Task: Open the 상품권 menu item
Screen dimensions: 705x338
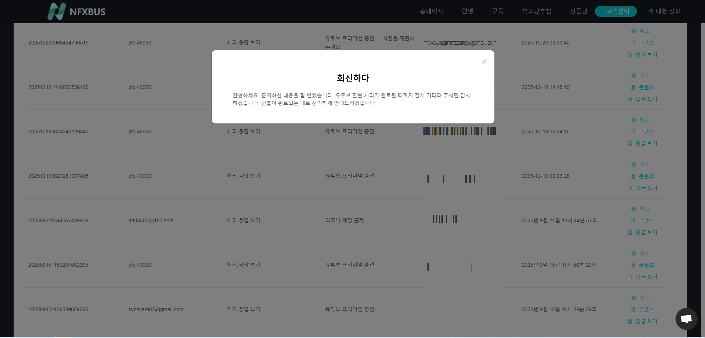Action: tap(579, 11)
